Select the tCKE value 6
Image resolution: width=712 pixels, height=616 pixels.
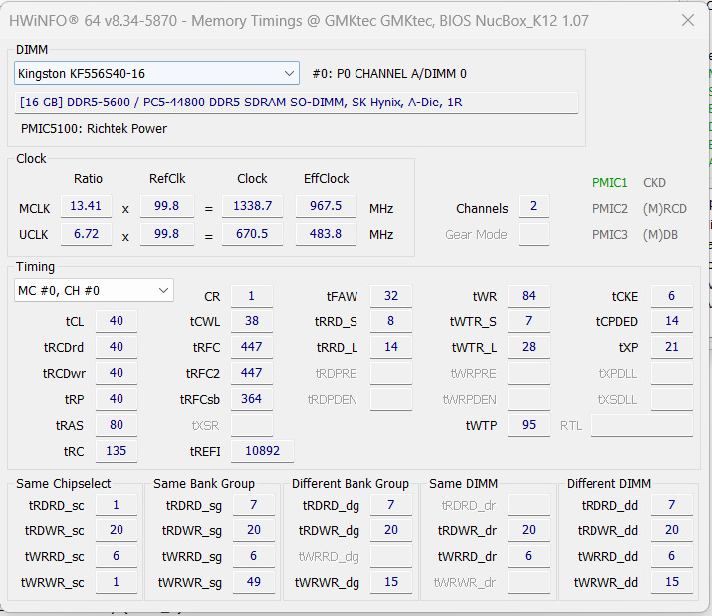(x=672, y=296)
